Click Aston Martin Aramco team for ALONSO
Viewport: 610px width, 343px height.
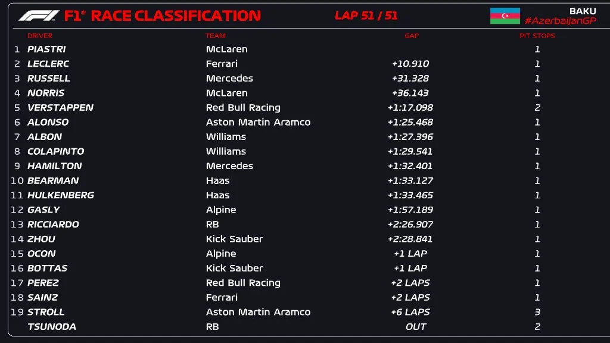tap(258, 122)
